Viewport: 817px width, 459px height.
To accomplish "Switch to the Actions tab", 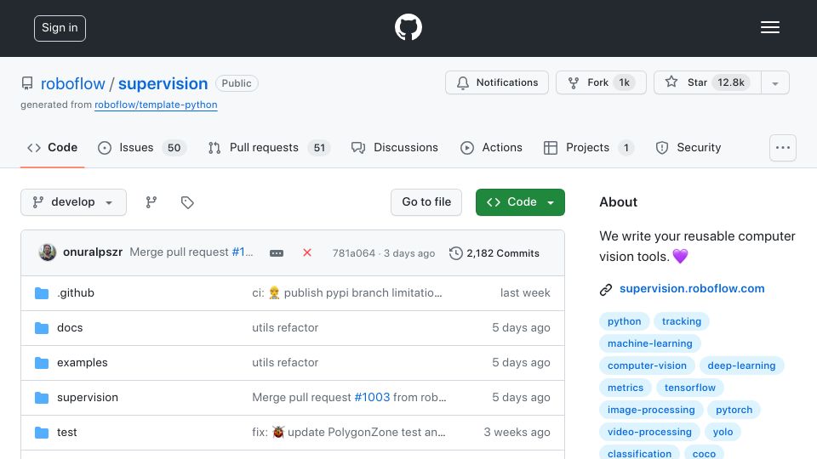I will coord(491,148).
